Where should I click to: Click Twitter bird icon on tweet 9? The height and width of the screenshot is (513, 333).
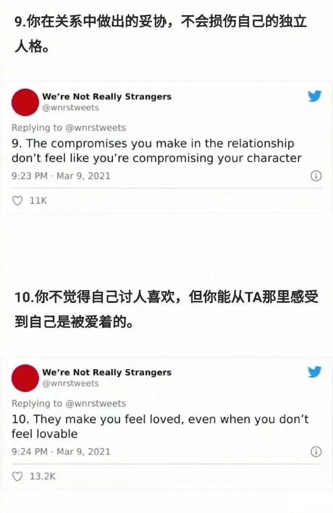point(314,96)
